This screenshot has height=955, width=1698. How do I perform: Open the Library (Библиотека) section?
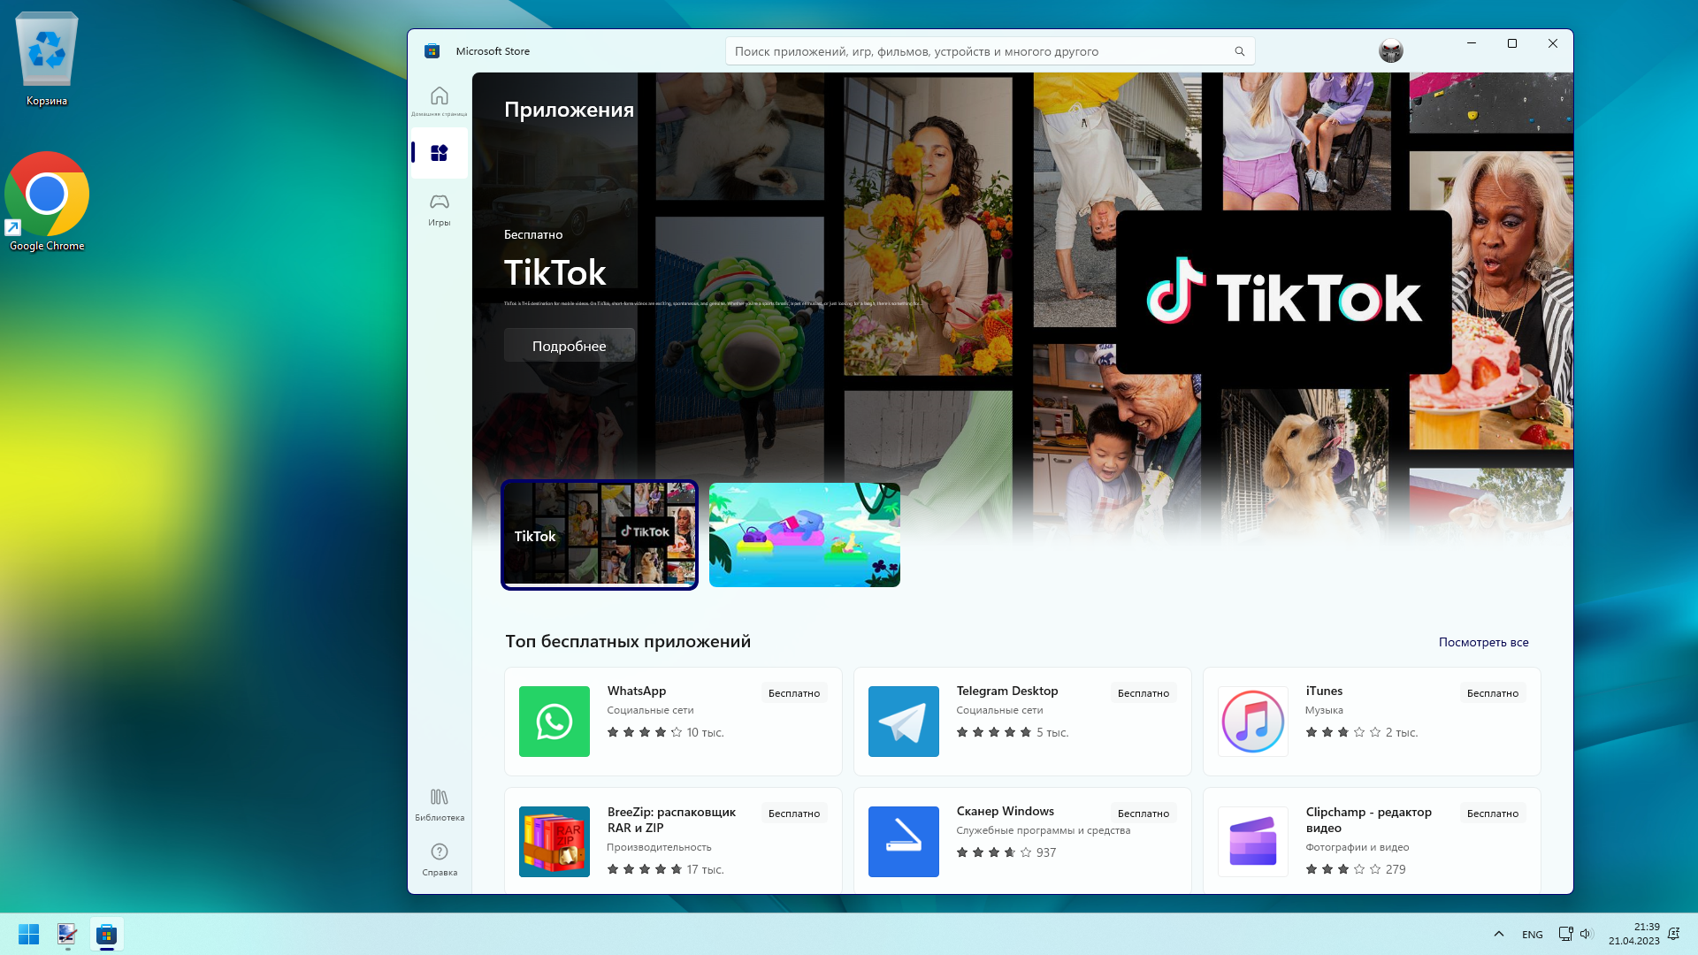440,805
